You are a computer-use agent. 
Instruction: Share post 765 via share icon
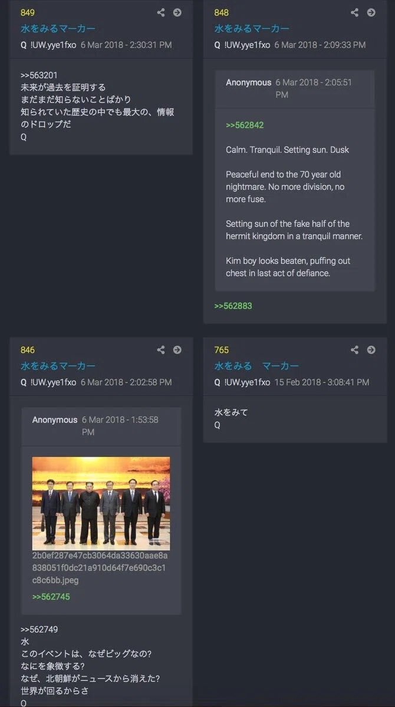coord(354,350)
